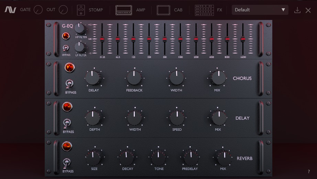317x179 pixels.
Task: Click the 250 Hz EQ slider
Action: [x=149, y=39]
